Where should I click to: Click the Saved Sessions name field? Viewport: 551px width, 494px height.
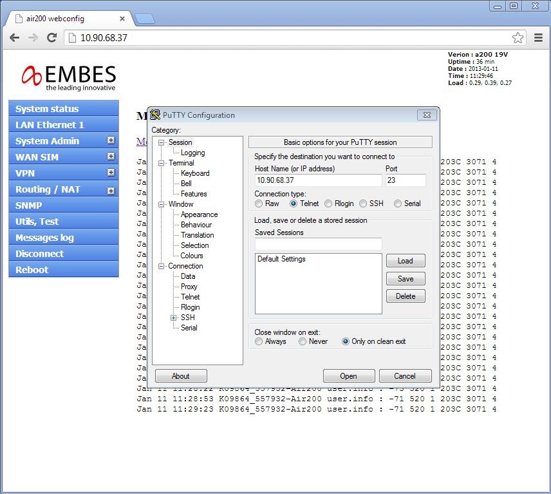pos(319,244)
